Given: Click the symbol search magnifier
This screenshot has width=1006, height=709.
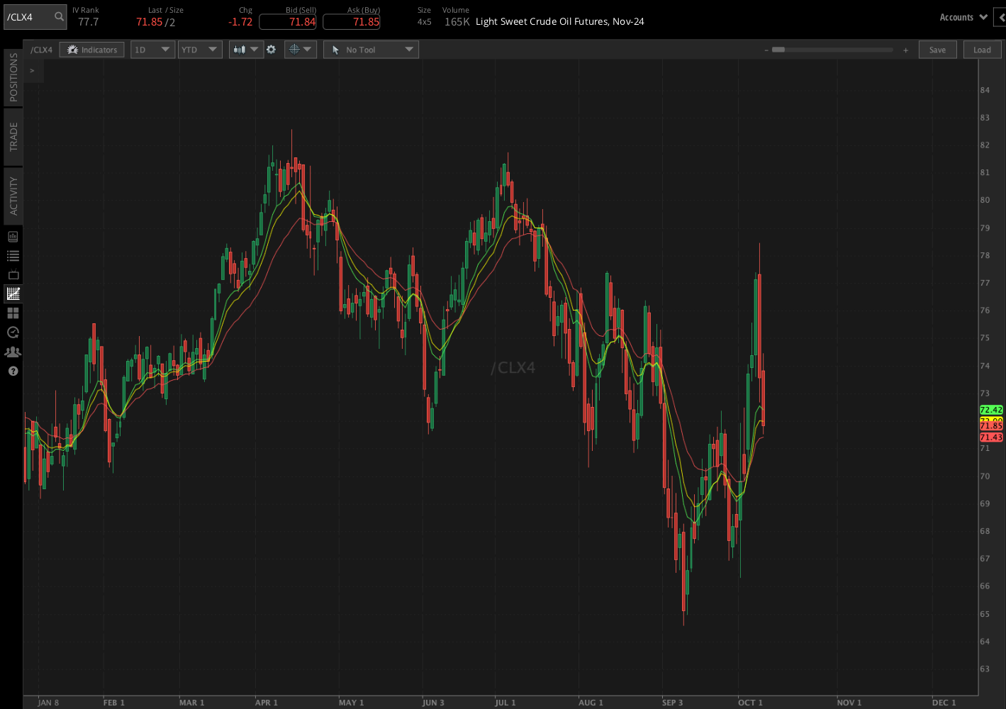Looking at the screenshot, I should point(58,16).
